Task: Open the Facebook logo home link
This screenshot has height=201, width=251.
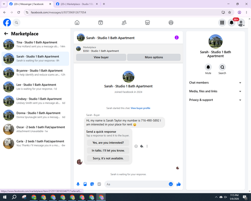Action: [x=7, y=23]
